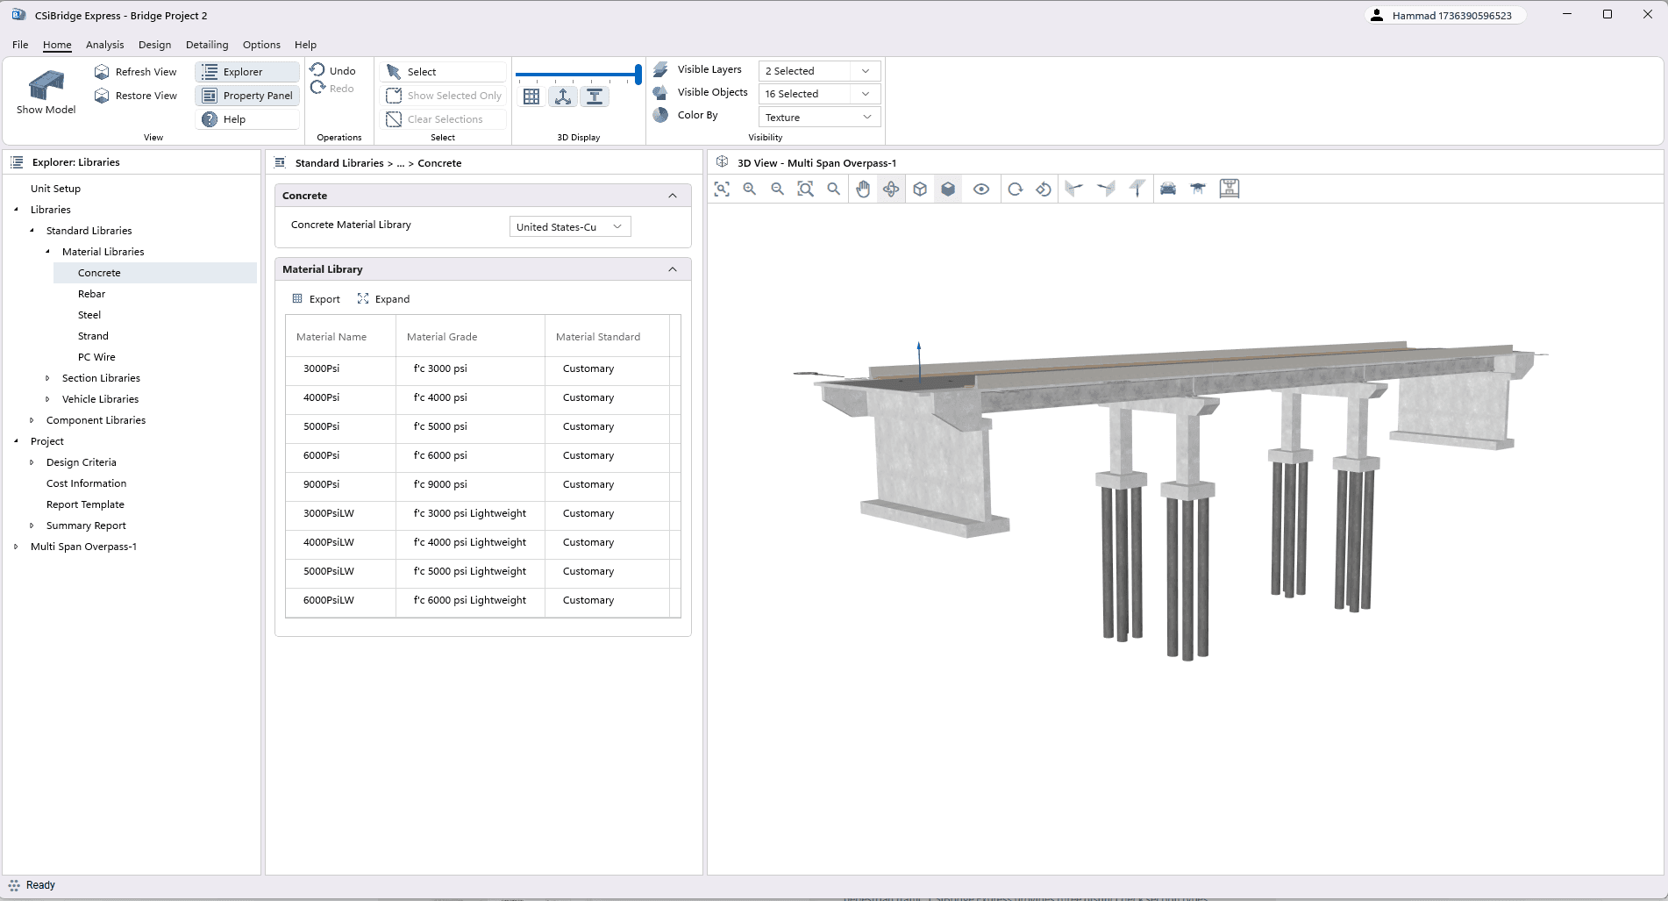1668x901 pixels.
Task: Expand the Section Libraries tree node
Action: pyautogui.click(x=47, y=378)
